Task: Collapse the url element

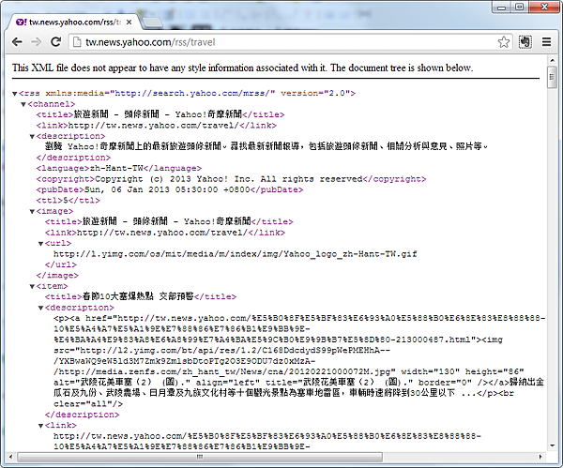Action: click(x=40, y=244)
